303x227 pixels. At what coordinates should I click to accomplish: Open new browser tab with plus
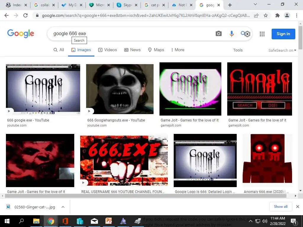(x=230, y=5)
